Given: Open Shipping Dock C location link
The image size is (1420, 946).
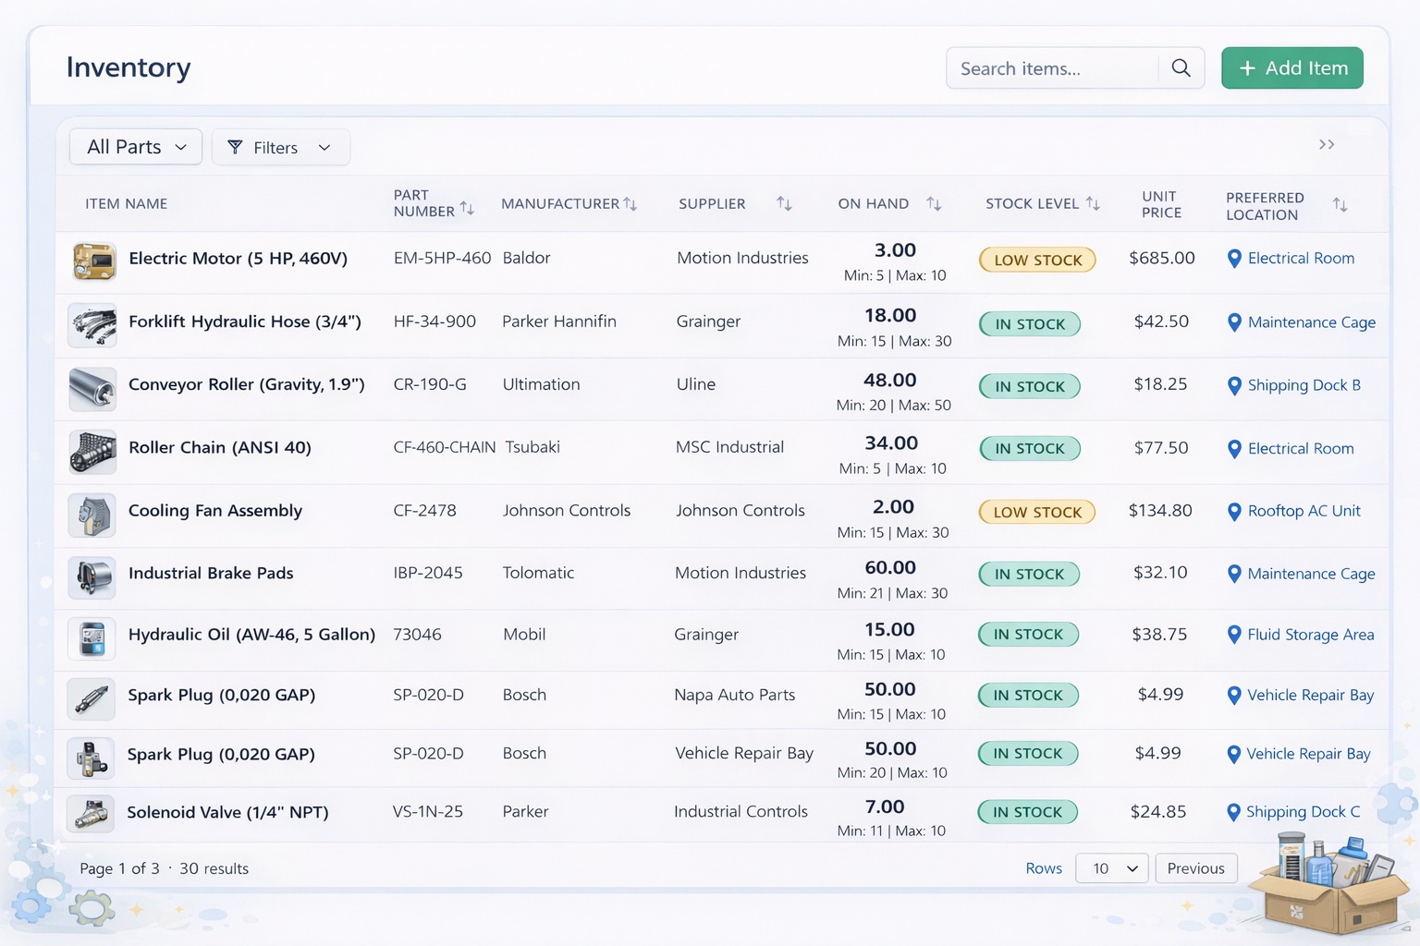Looking at the screenshot, I should coord(1304,812).
